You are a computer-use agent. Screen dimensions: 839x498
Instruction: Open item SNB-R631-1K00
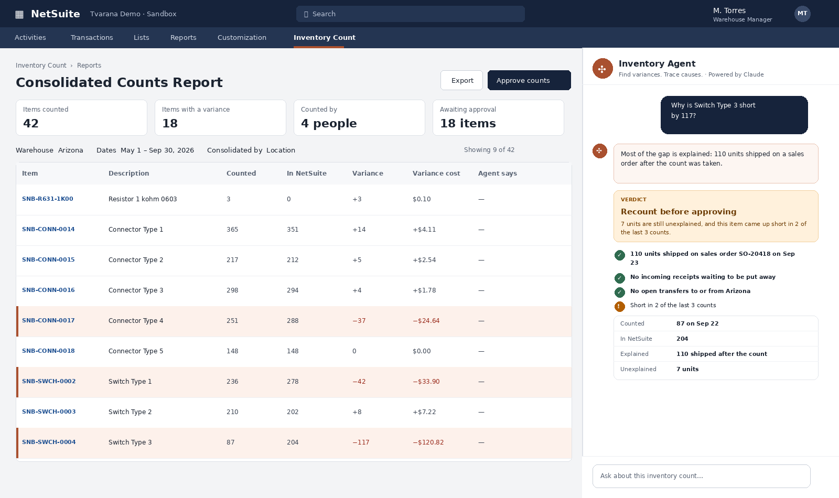(x=48, y=199)
